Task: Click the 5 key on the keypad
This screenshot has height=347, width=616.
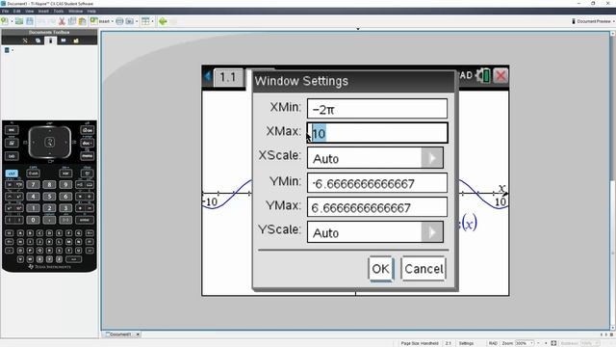Action: coord(49,197)
